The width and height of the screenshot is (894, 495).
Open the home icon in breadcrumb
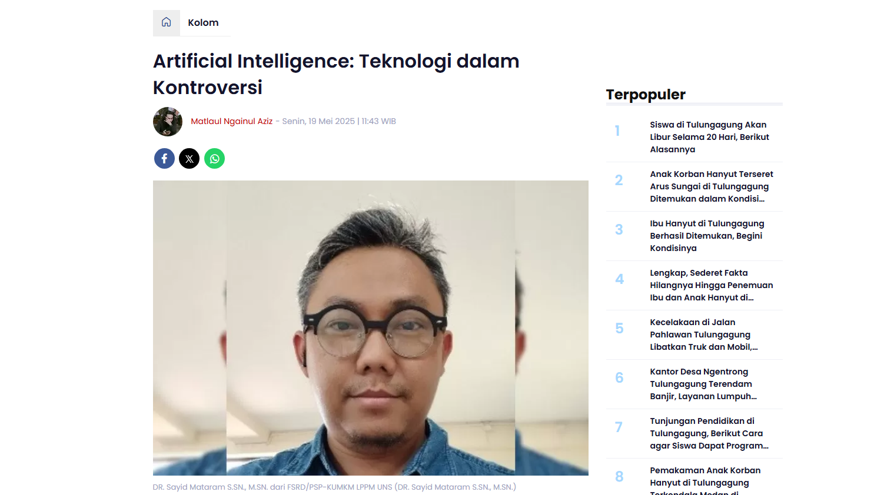(x=167, y=22)
